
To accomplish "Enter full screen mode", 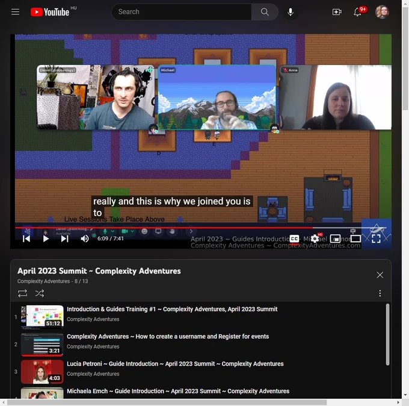I will pyautogui.click(x=376, y=239).
